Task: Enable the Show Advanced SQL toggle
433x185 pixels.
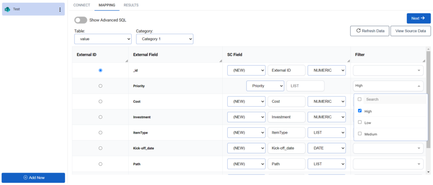Action: 80,20
